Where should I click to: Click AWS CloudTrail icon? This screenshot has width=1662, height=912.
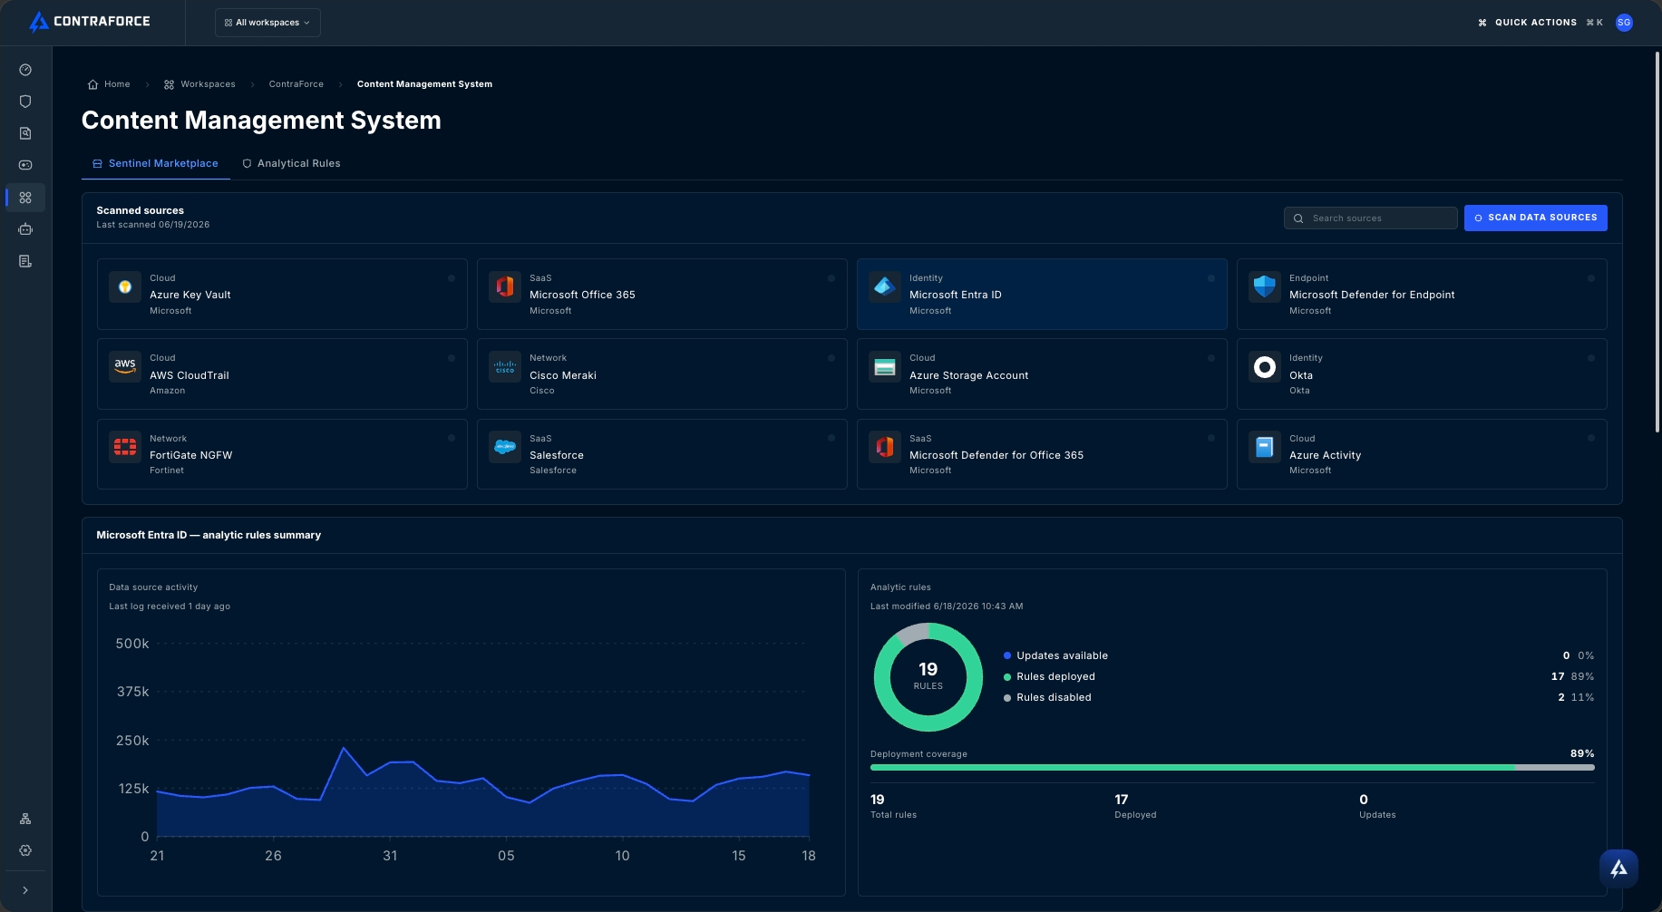125,366
